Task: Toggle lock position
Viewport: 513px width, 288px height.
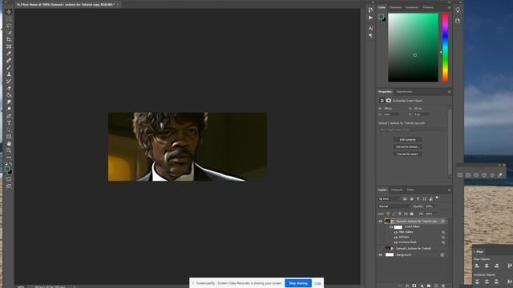Action: (400, 214)
